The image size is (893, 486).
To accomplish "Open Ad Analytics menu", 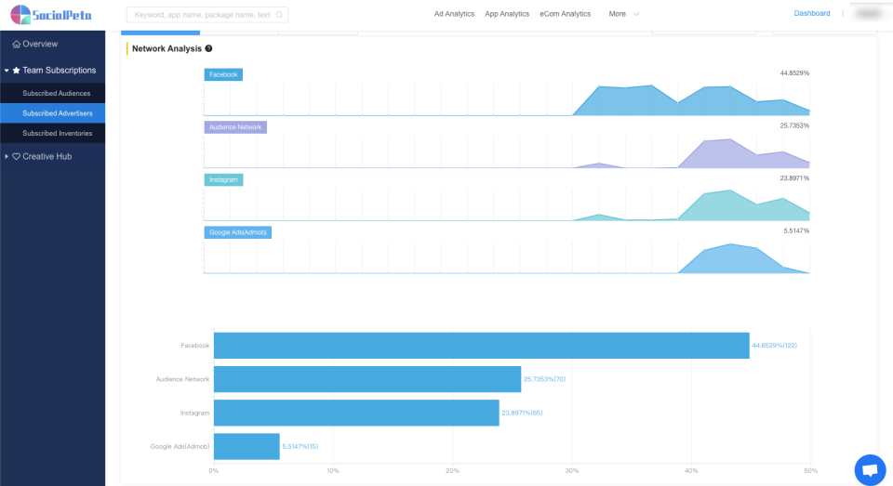I will click(x=454, y=14).
